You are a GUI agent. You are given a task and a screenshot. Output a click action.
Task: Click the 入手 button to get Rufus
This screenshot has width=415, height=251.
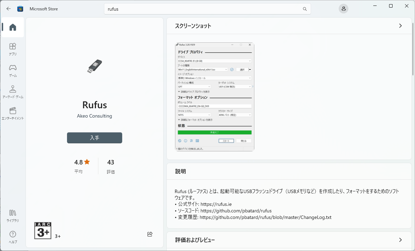point(95,138)
